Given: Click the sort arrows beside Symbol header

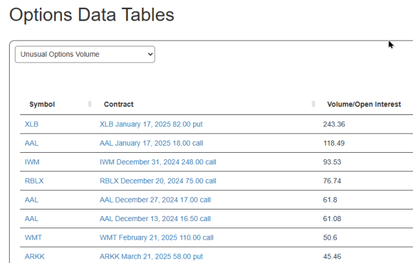Looking at the screenshot, I should [90, 104].
